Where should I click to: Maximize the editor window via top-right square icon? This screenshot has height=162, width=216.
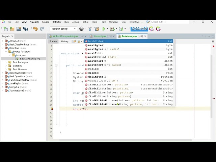(x=213, y=36)
